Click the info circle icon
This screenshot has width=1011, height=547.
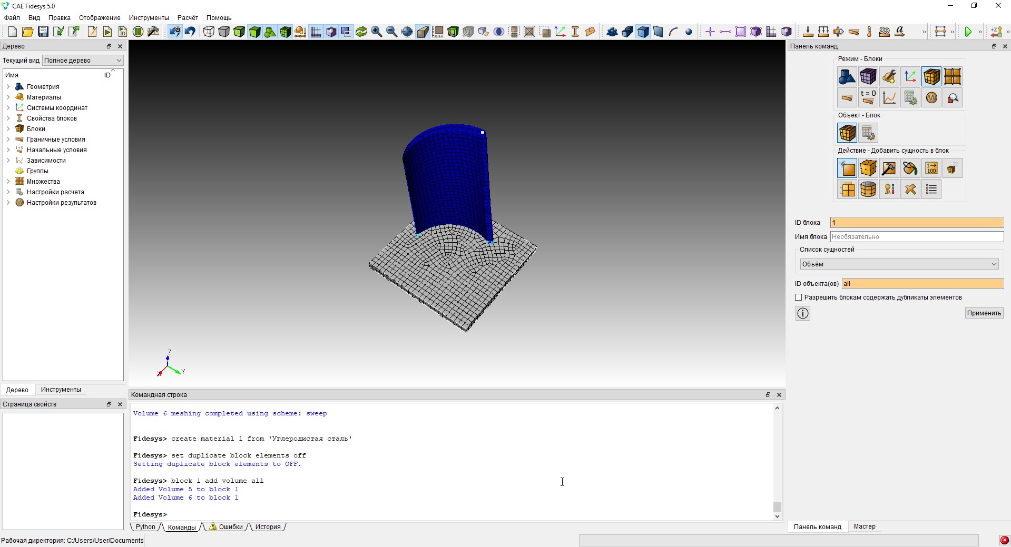(803, 313)
